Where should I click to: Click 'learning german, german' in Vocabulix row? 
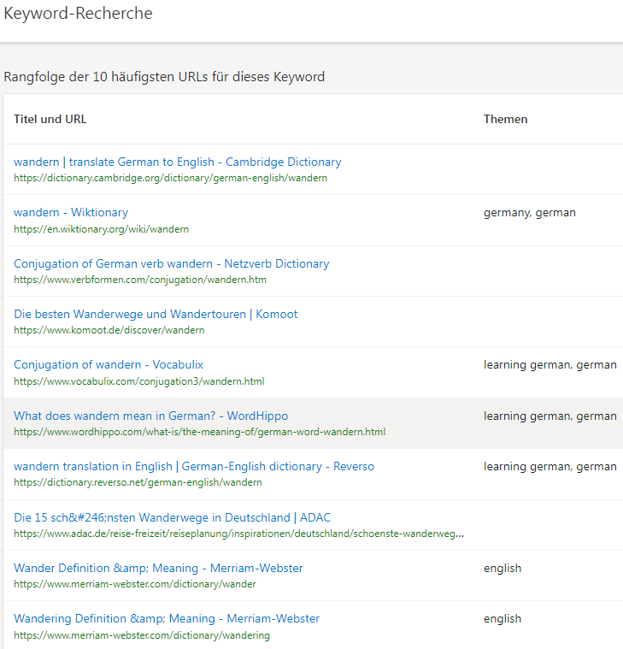tap(550, 364)
